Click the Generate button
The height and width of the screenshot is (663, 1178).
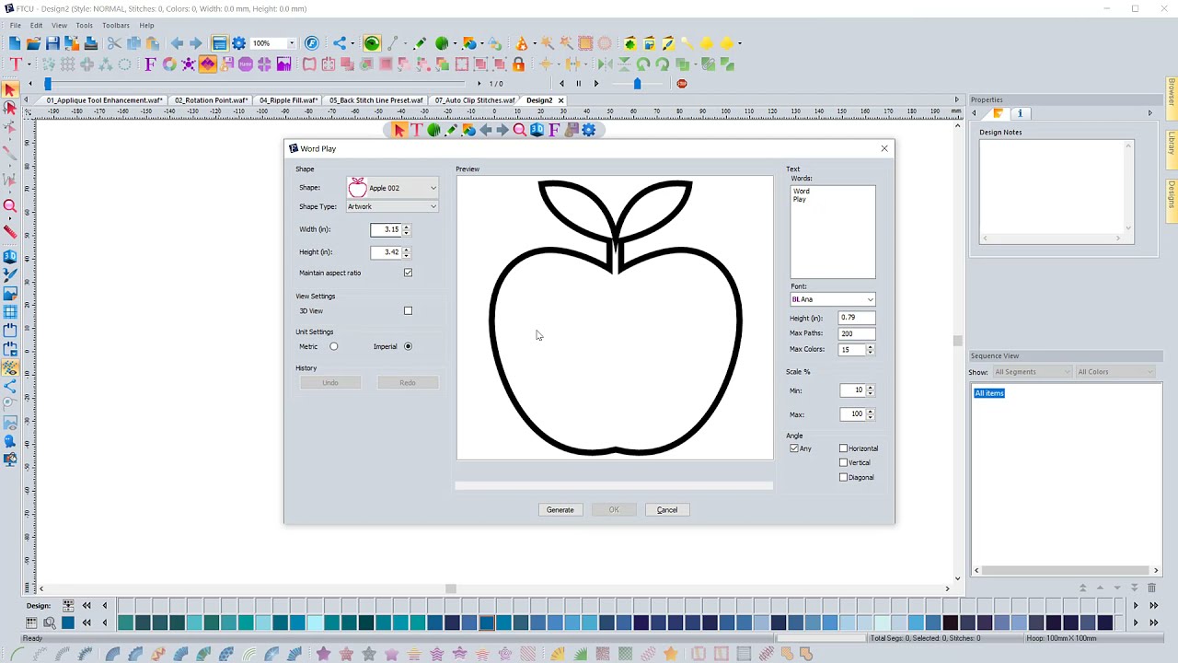point(560,510)
